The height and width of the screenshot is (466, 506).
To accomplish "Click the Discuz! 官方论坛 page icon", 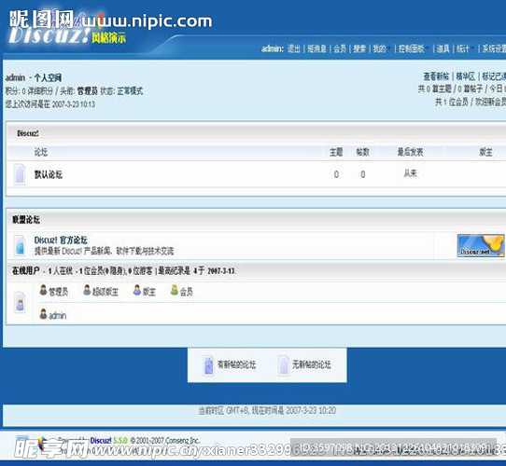I will click(20, 245).
